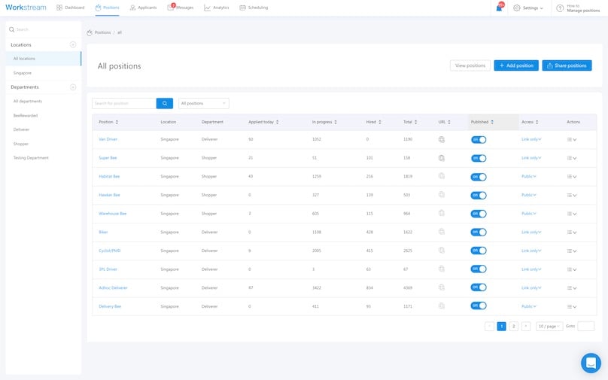This screenshot has width=608, height=380.
Task: Click the URL globe icon for Habitat Bee
Action: pyautogui.click(x=442, y=177)
